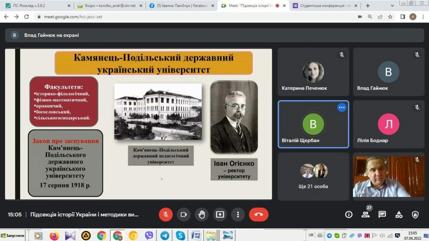Open meeting details info icon
Screen dimensions: 429x241
point(349,215)
